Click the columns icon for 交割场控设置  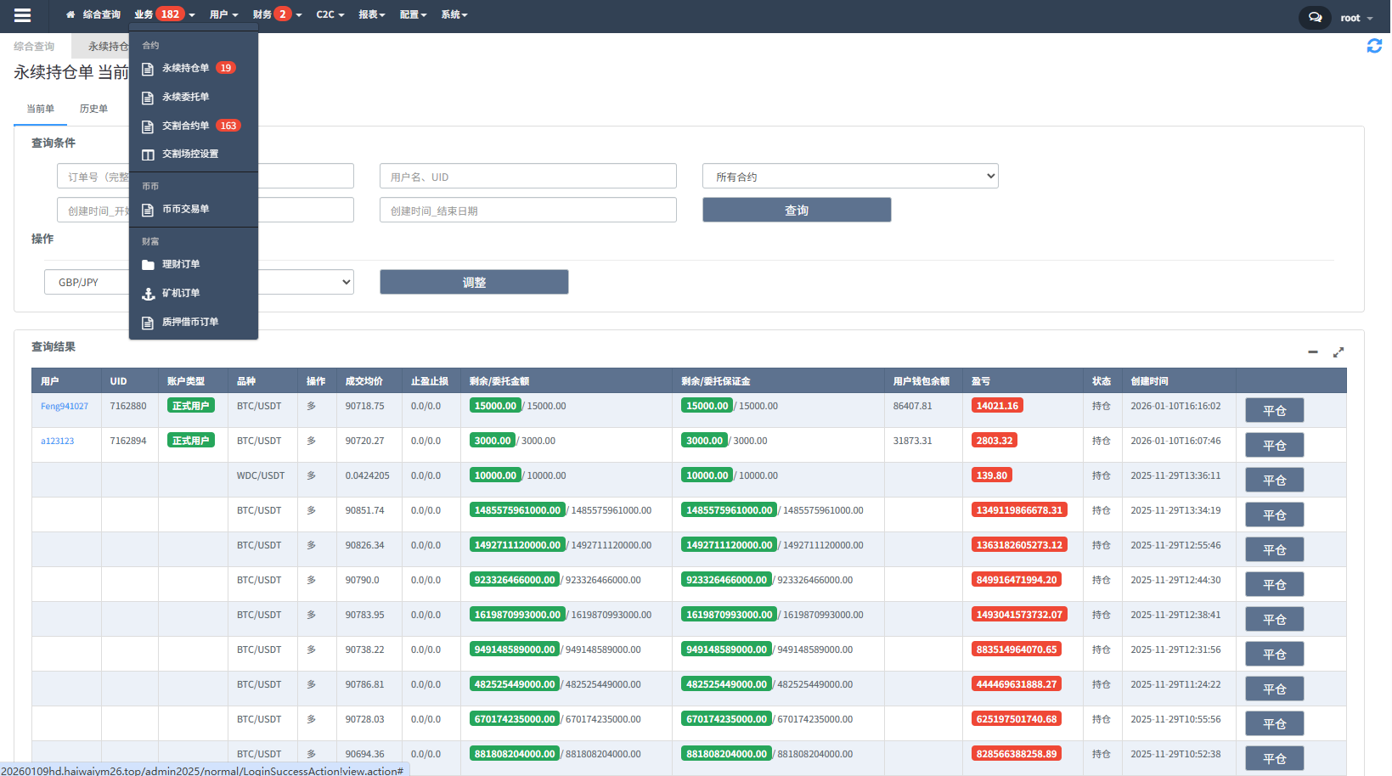coord(148,155)
